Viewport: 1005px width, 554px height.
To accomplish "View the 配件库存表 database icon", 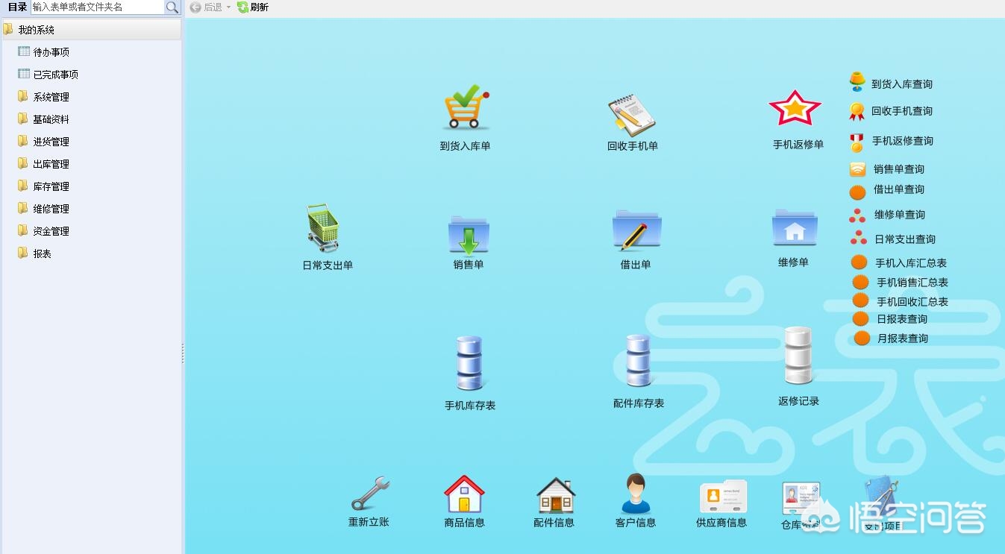I will pos(639,361).
